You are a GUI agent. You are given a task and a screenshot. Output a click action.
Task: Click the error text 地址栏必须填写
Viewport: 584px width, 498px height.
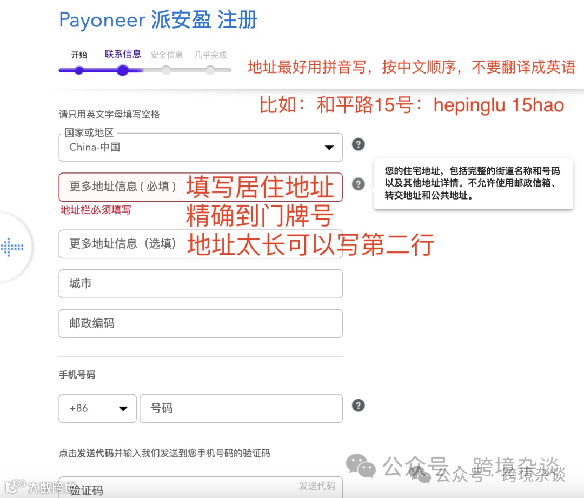pyautogui.click(x=95, y=210)
